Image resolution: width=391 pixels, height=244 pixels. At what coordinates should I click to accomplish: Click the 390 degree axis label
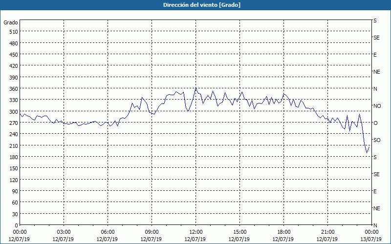pyautogui.click(x=14, y=78)
